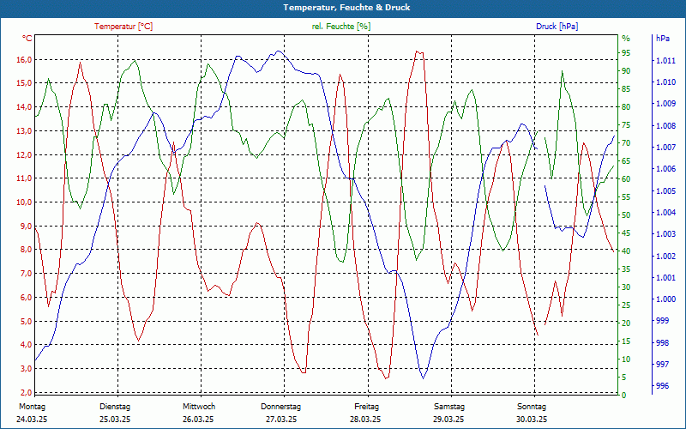Click the '7,0' temperature axis value
This screenshot has width=686, height=429.
(26, 273)
